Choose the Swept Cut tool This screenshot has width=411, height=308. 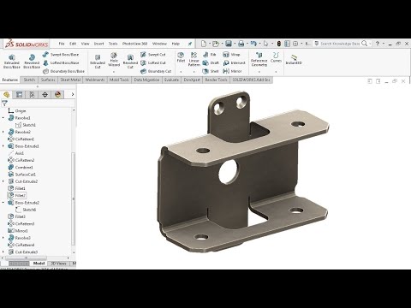(x=153, y=54)
